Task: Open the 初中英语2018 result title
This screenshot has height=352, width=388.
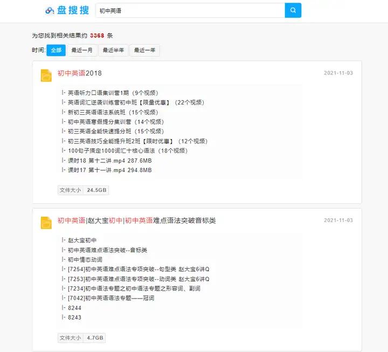Action: pyautogui.click(x=79, y=73)
